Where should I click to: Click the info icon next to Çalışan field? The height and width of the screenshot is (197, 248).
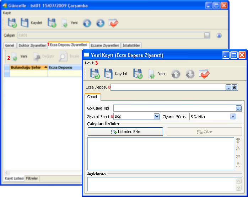[219, 35]
